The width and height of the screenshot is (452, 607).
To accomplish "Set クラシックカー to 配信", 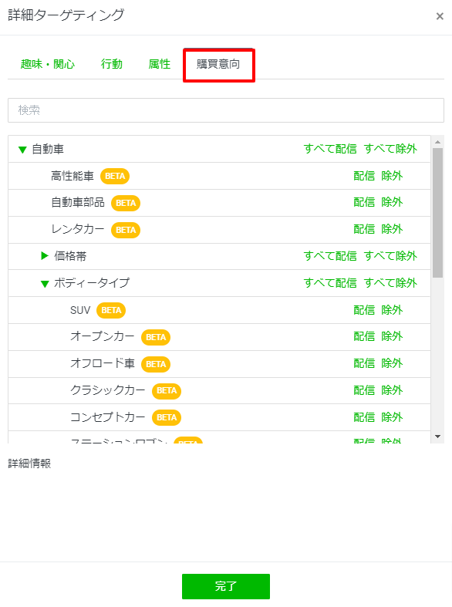I will point(364,390).
